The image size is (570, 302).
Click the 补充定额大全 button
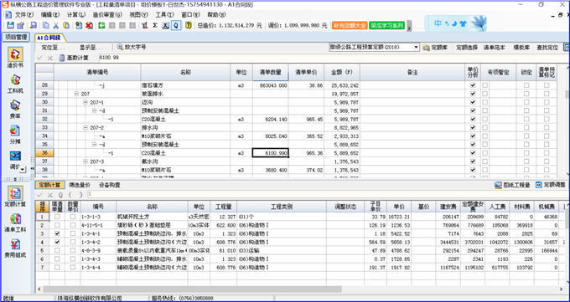pos(350,25)
